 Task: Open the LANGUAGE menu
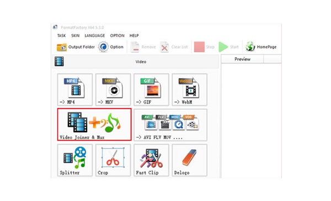[94, 36]
